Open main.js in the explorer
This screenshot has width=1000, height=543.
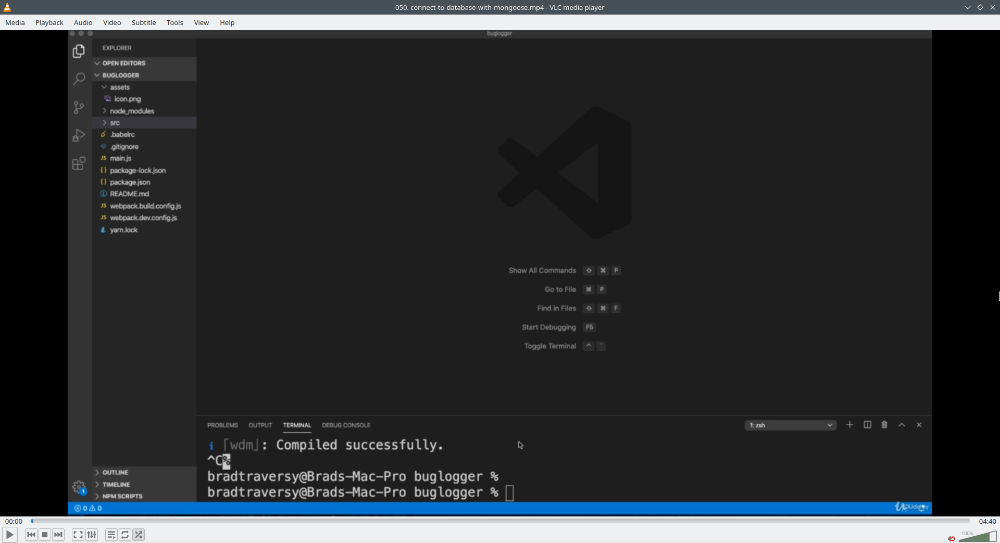pyautogui.click(x=144, y=158)
